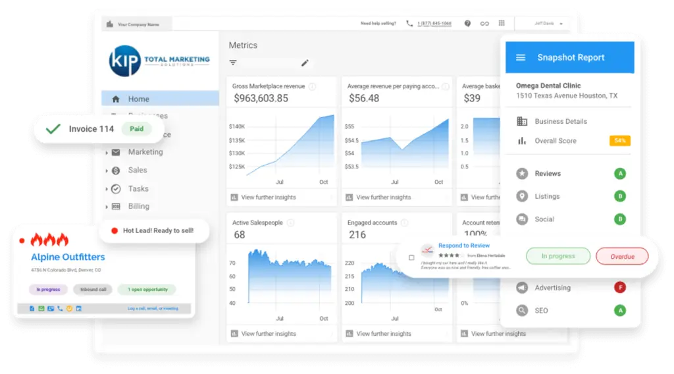Click the green email icon on Alpine Outfitters card
This screenshot has height=374, width=674.
click(41, 308)
